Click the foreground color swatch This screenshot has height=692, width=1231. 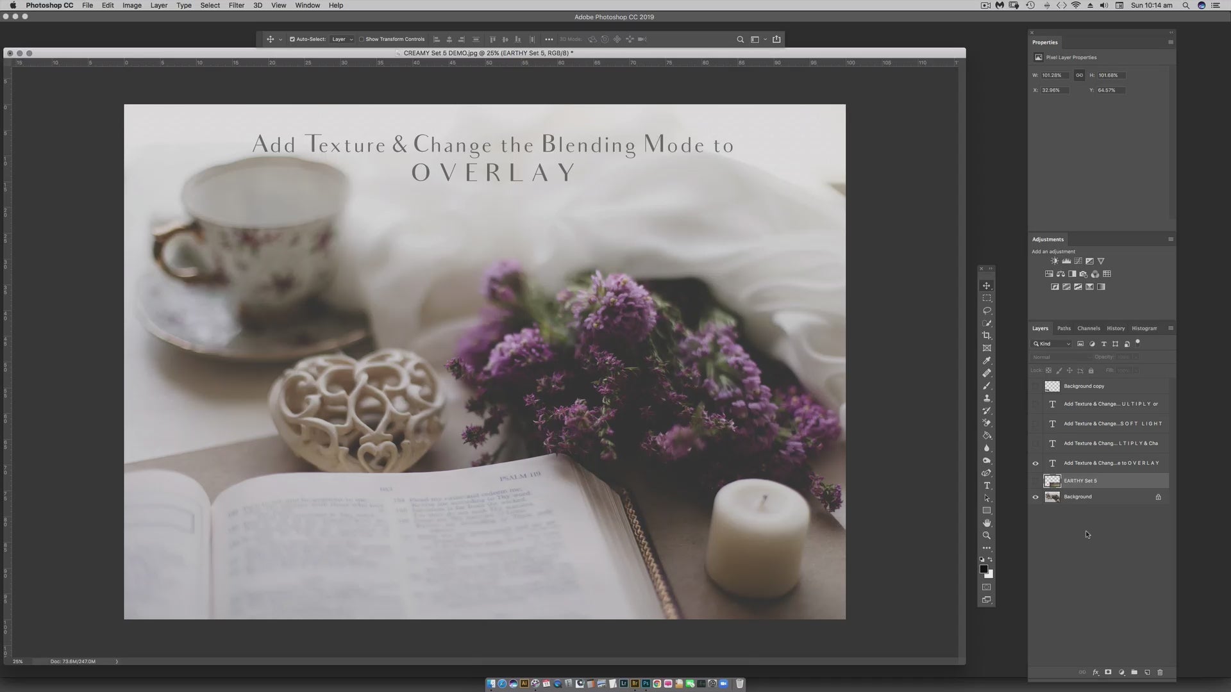(984, 569)
